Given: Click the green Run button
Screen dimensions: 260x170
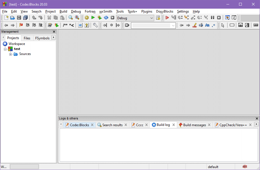Looking at the screenshot, I should (93, 18).
